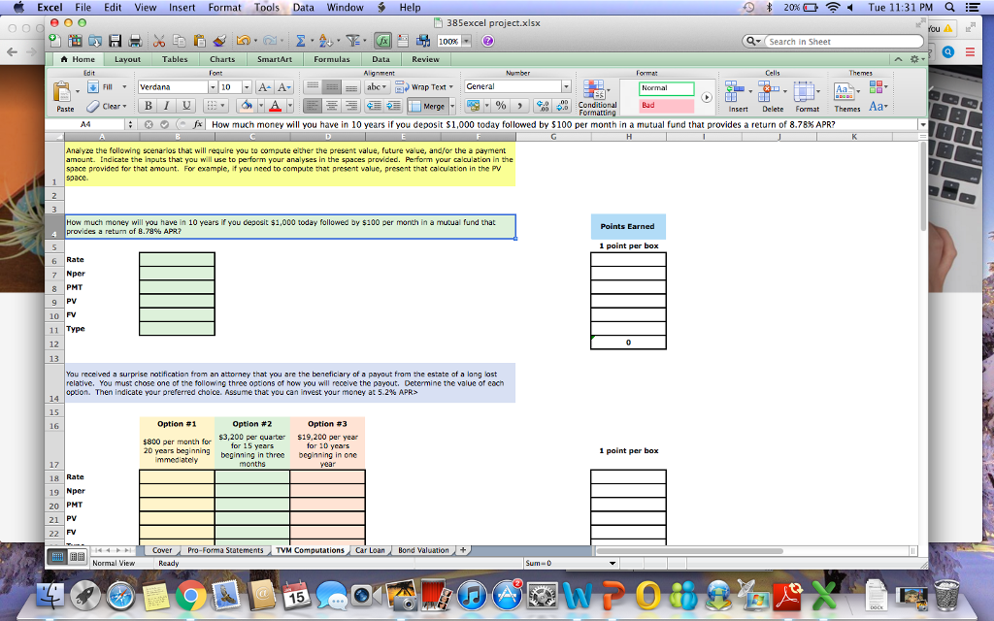Switch to the Formulas ribbon tab
Viewport: 994px width, 621px height.
pos(332,59)
